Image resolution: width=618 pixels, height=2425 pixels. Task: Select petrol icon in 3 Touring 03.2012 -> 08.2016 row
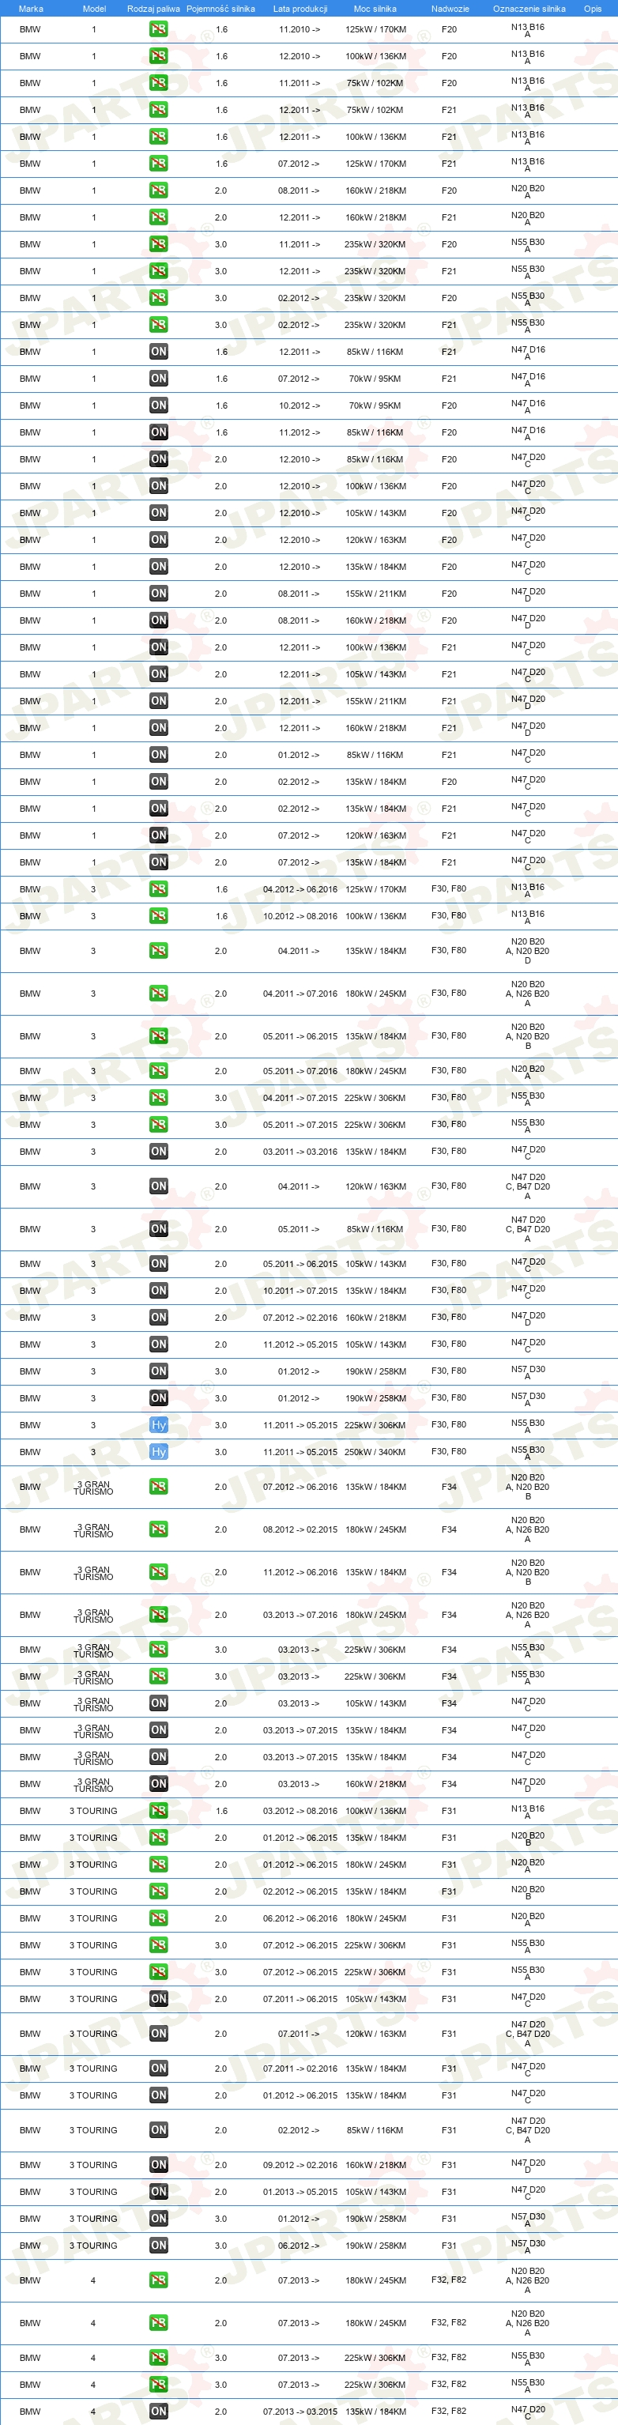pyautogui.click(x=158, y=1811)
